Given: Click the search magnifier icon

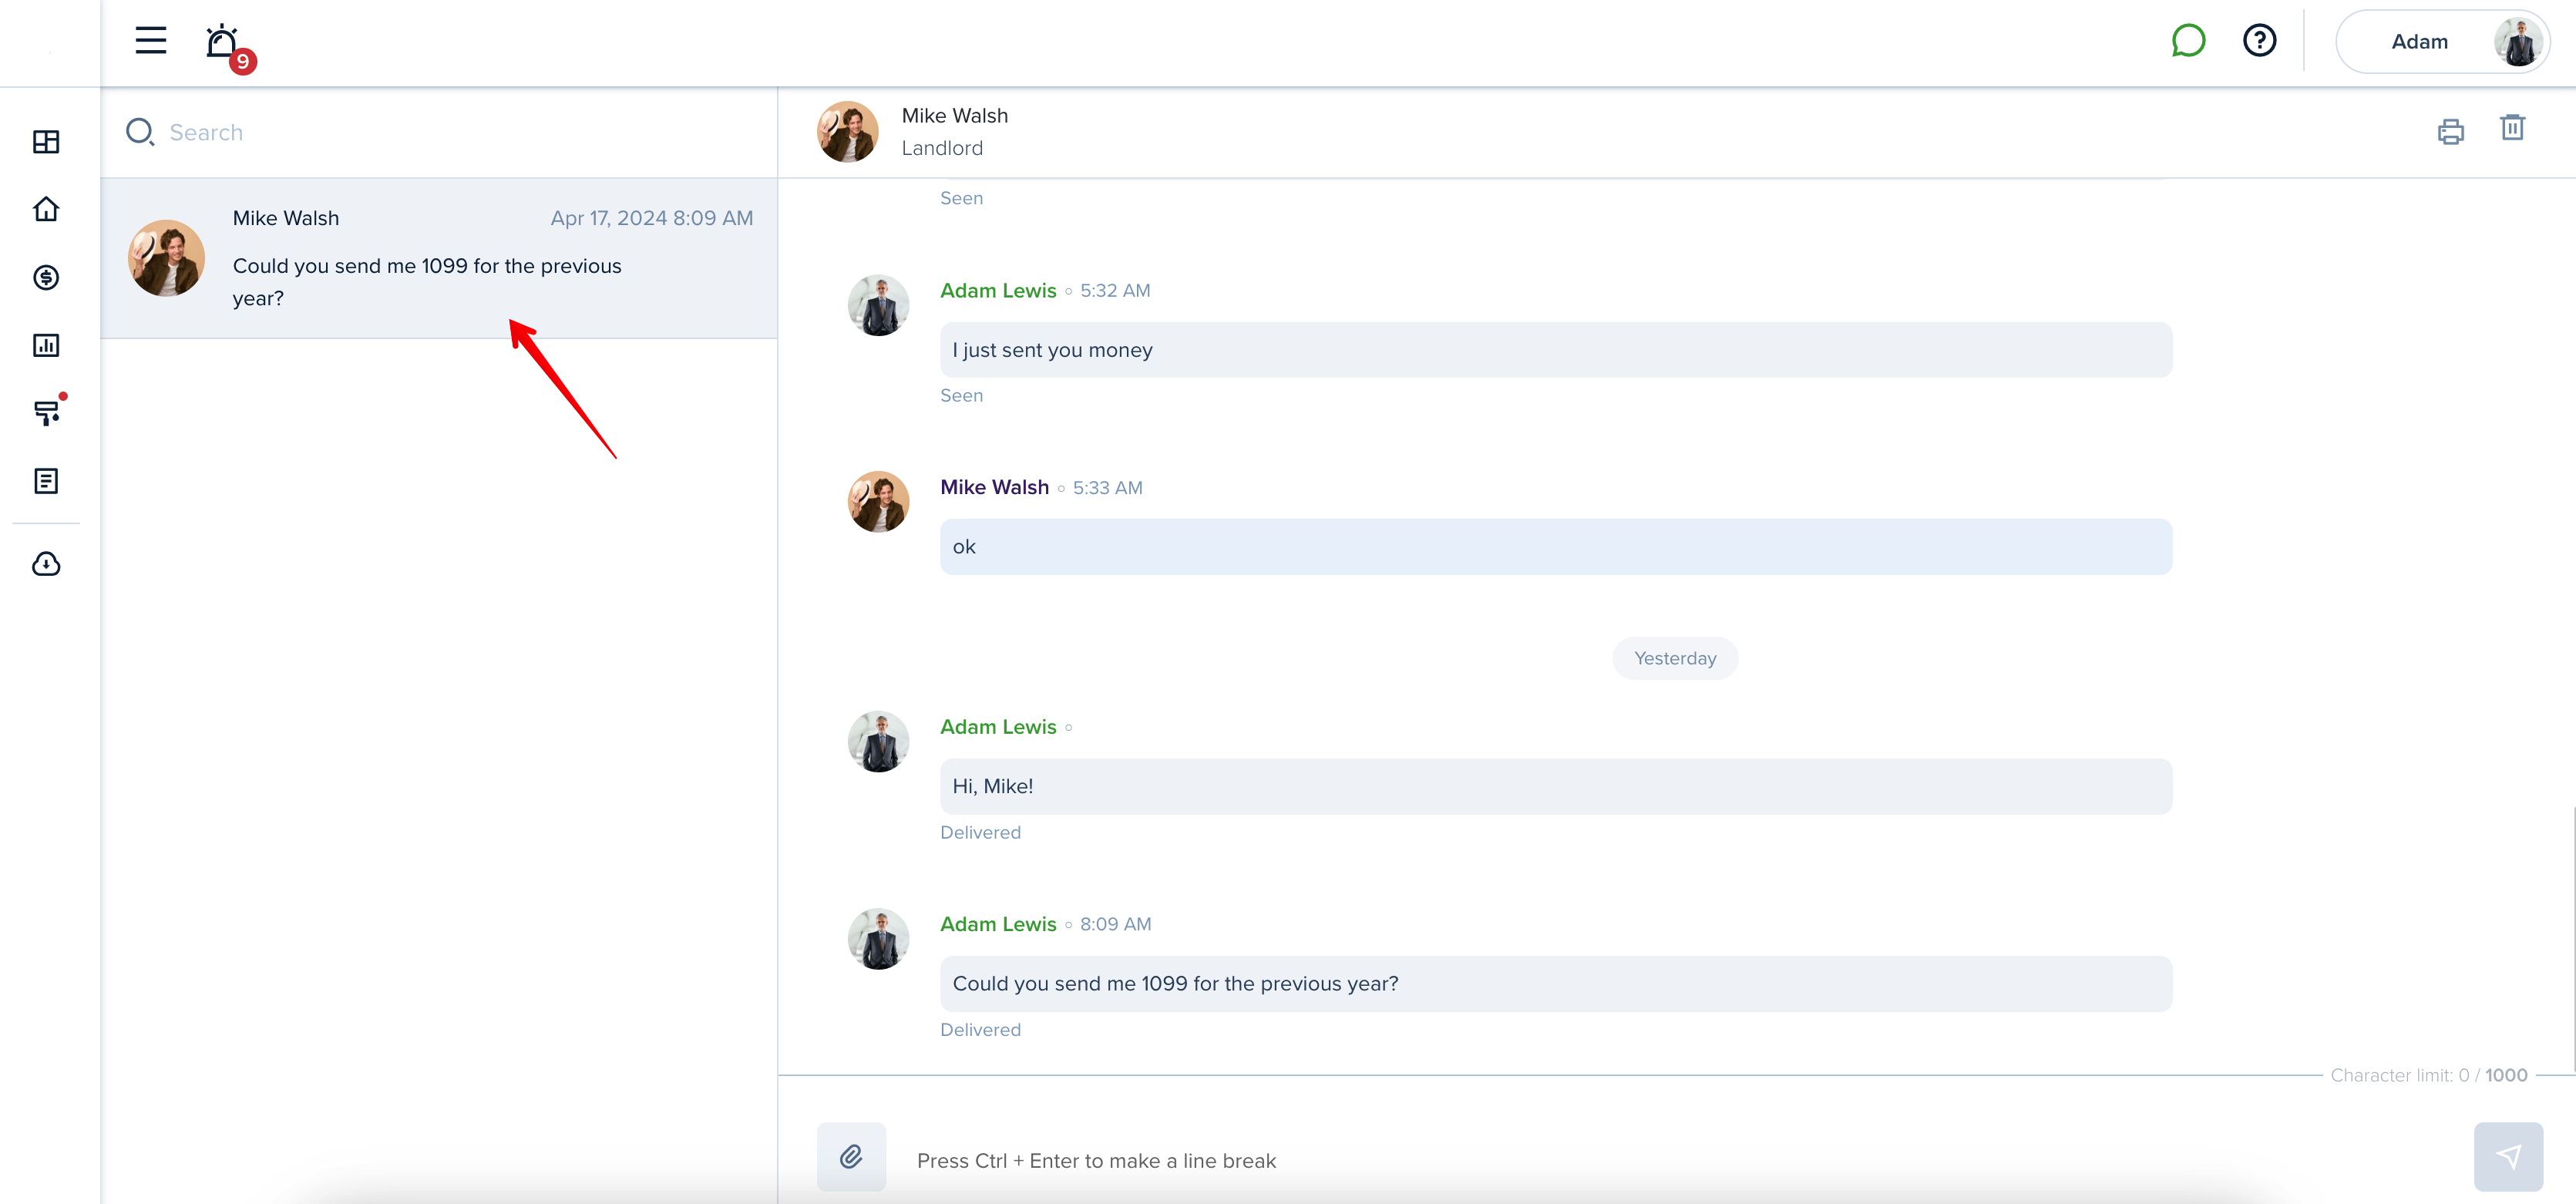Looking at the screenshot, I should pyautogui.click(x=140, y=132).
